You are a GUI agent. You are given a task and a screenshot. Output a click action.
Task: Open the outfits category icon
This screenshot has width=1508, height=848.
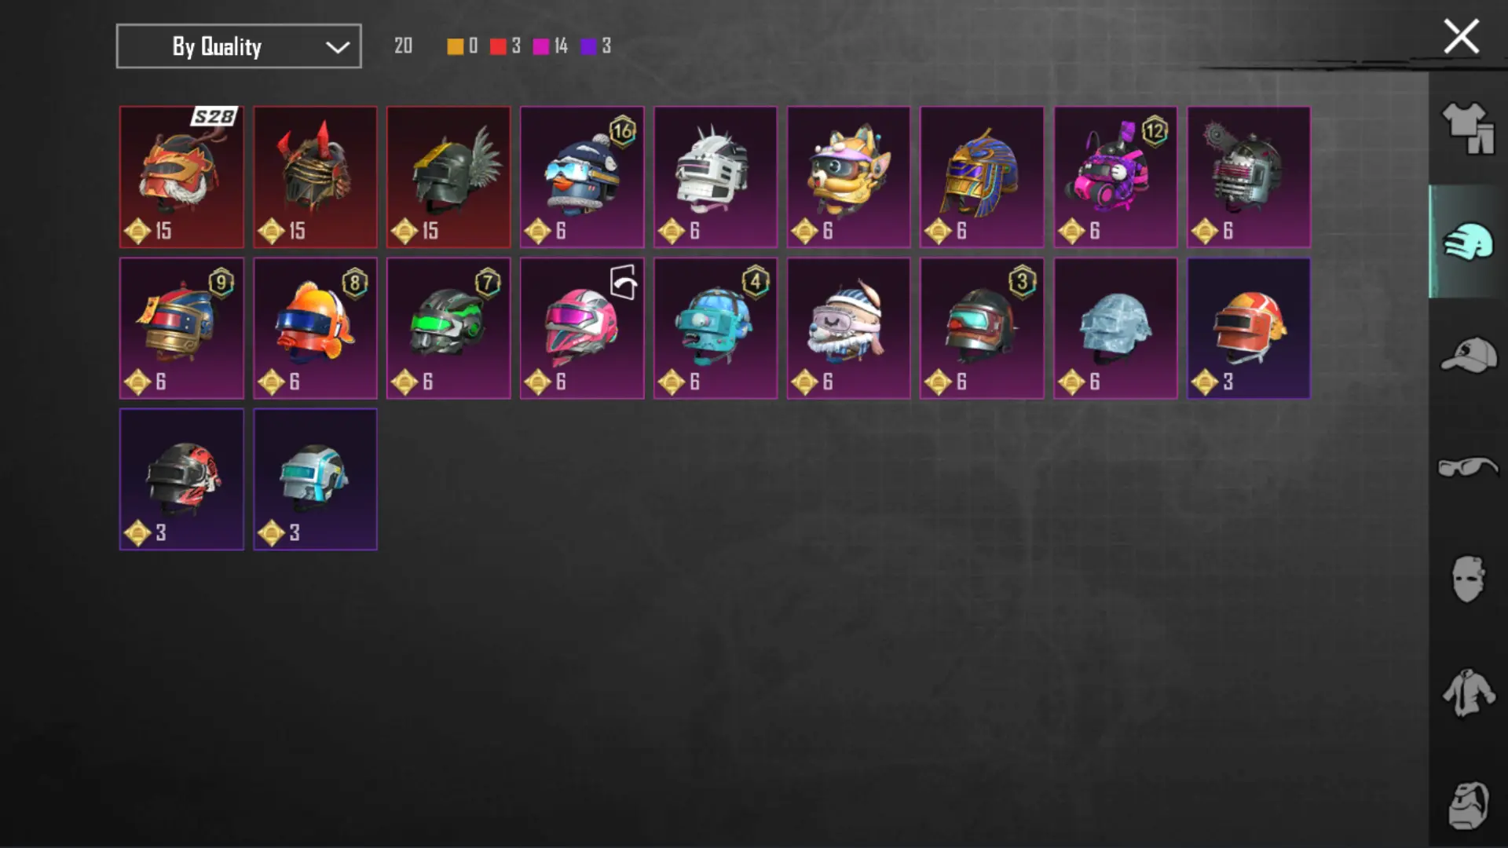1468,128
